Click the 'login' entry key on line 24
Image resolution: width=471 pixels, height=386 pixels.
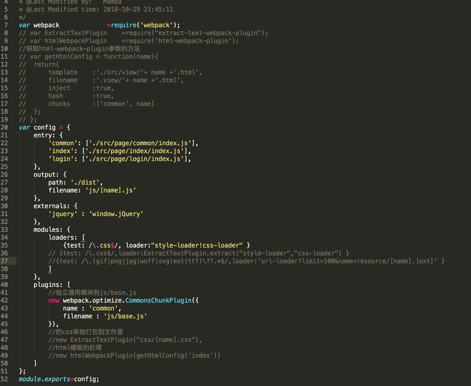tap(61, 159)
